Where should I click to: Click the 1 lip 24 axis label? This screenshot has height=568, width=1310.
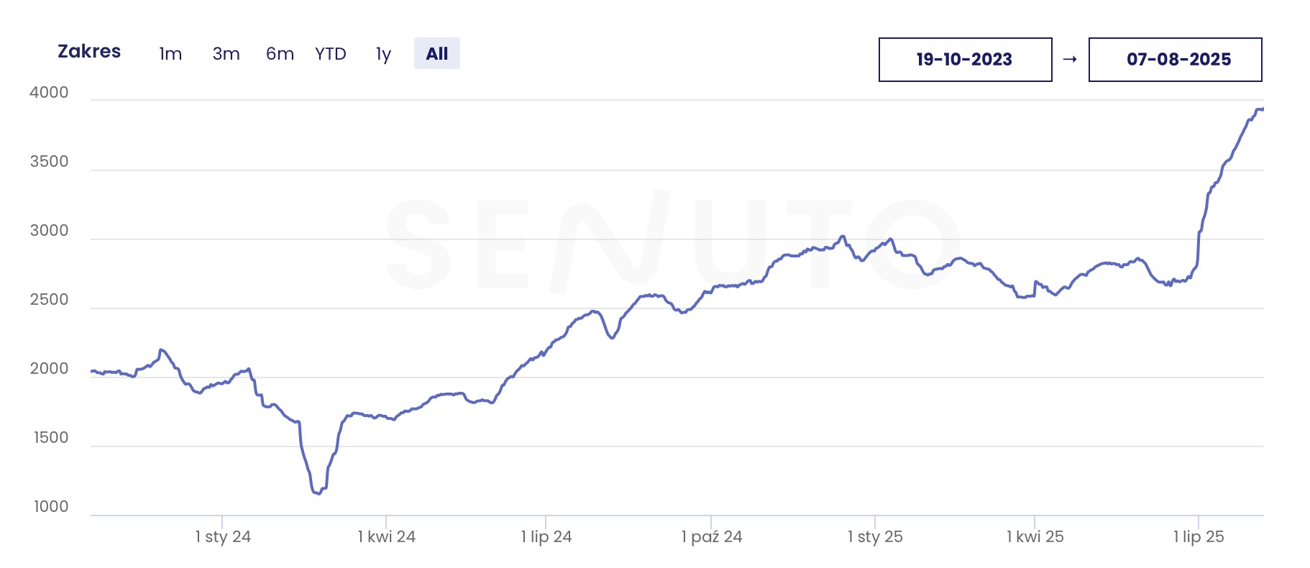click(x=546, y=536)
